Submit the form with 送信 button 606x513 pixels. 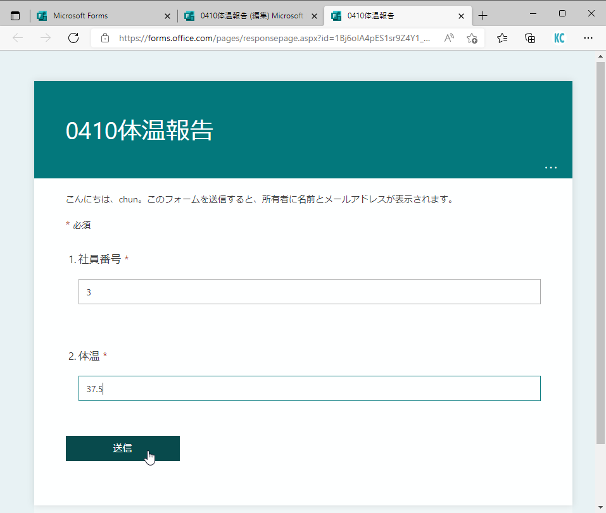122,448
